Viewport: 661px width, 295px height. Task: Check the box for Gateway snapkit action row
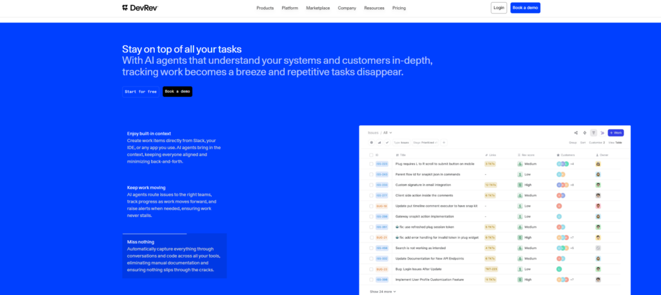(371, 217)
